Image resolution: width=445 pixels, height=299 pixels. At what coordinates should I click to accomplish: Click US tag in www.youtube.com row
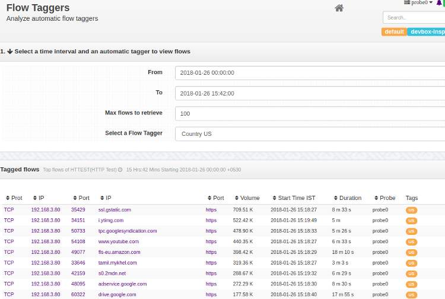(411, 242)
